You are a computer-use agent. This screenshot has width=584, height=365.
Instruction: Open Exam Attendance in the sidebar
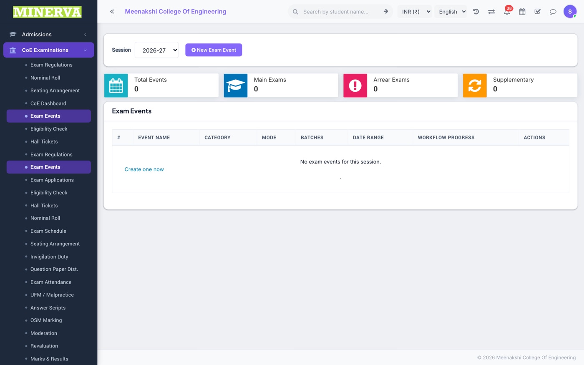(51, 282)
